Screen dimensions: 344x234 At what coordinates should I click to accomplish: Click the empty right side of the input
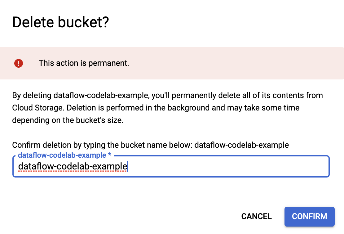click(x=248, y=167)
